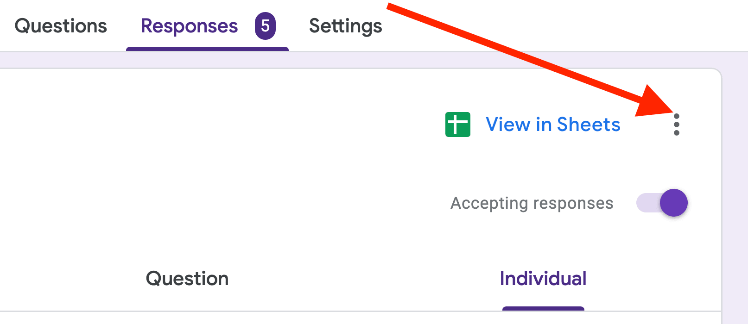Switch to the Questions tab
The width and height of the screenshot is (748, 324).
(60, 26)
